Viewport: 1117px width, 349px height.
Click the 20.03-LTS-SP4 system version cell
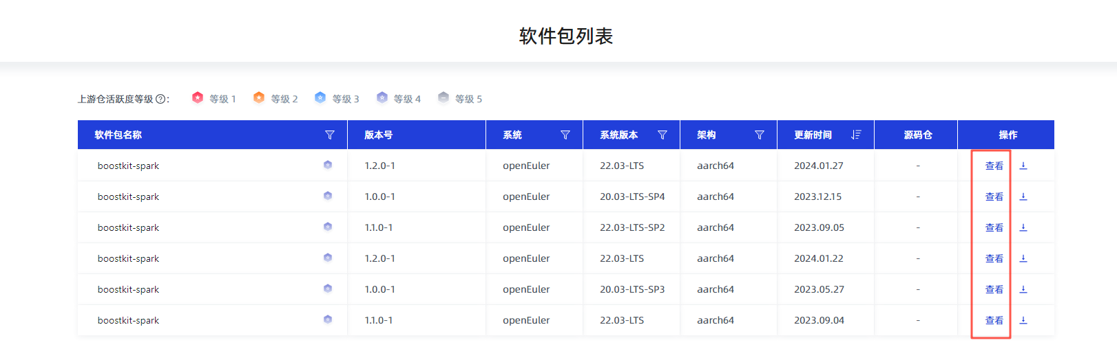[632, 196]
